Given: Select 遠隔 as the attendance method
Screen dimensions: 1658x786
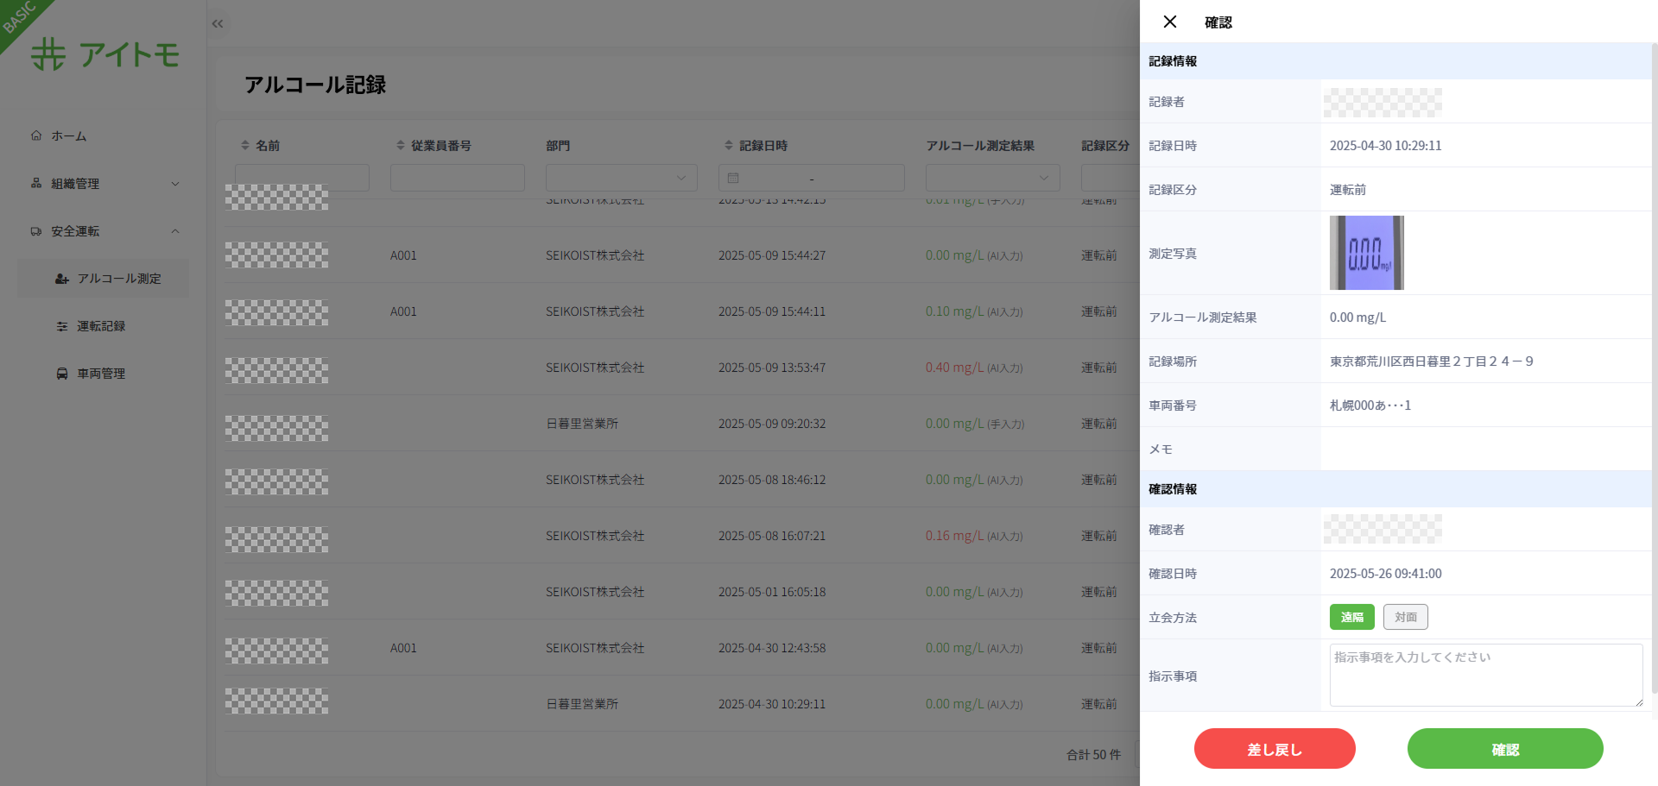Looking at the screenshot, I should tap(1351, 617).
